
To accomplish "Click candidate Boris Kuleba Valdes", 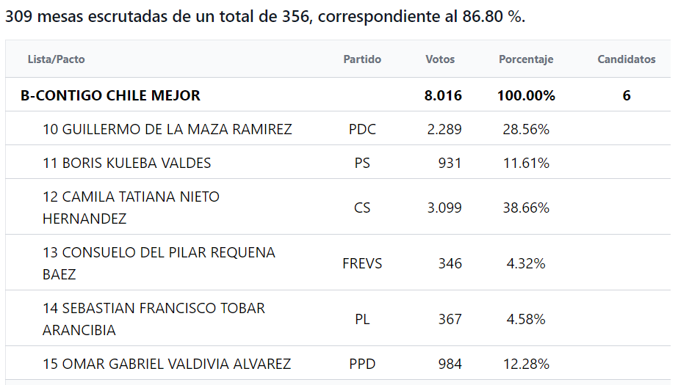I will click(127, 163).
